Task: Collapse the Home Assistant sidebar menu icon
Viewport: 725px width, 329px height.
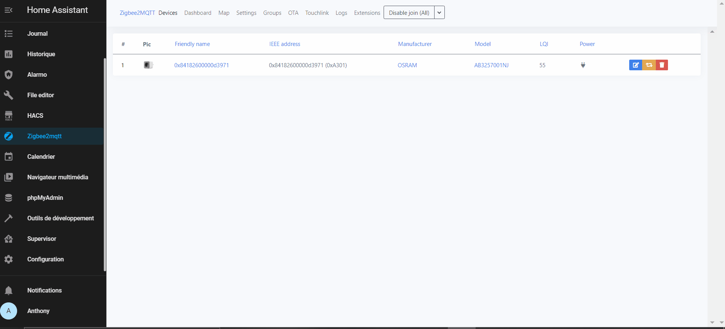Action: [8, 10]
